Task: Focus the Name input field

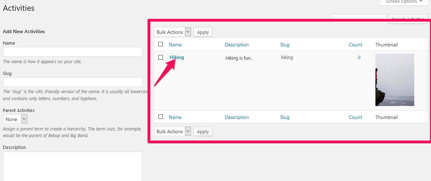Action: (x=73, y=52)
